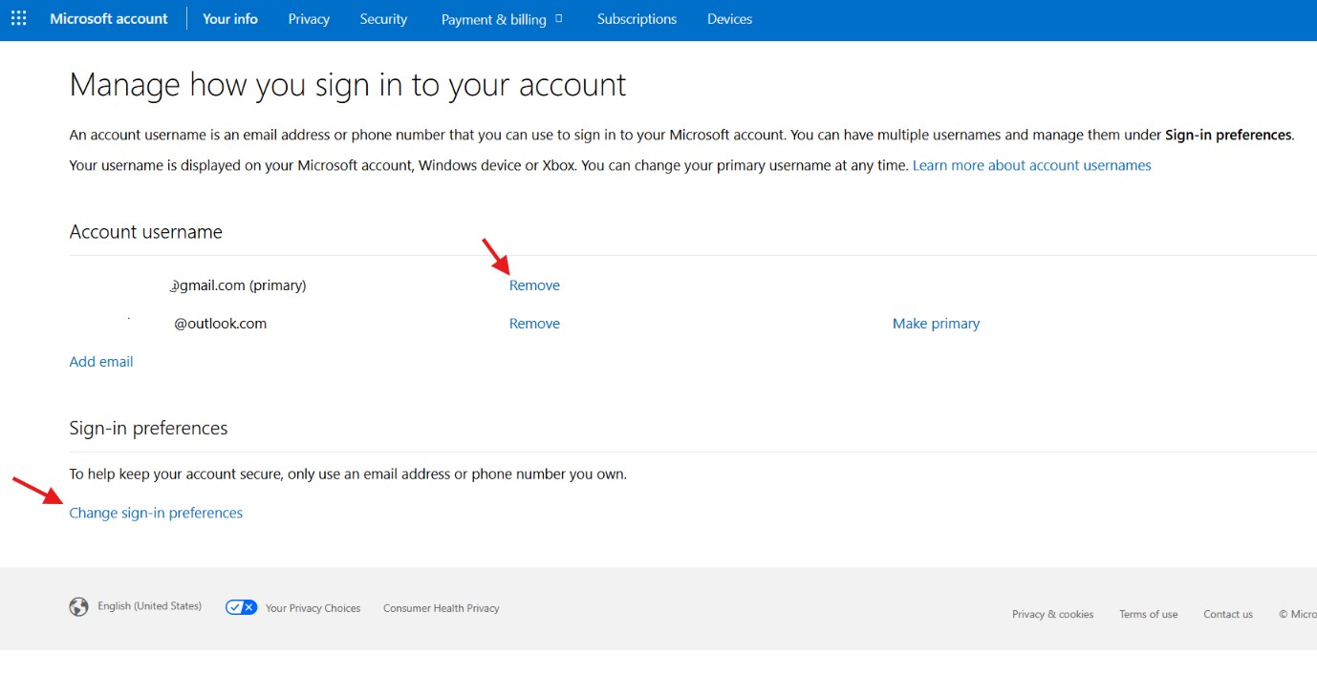Remove the primary gmail.com username
1317x675 pixels.
point(534,285)
